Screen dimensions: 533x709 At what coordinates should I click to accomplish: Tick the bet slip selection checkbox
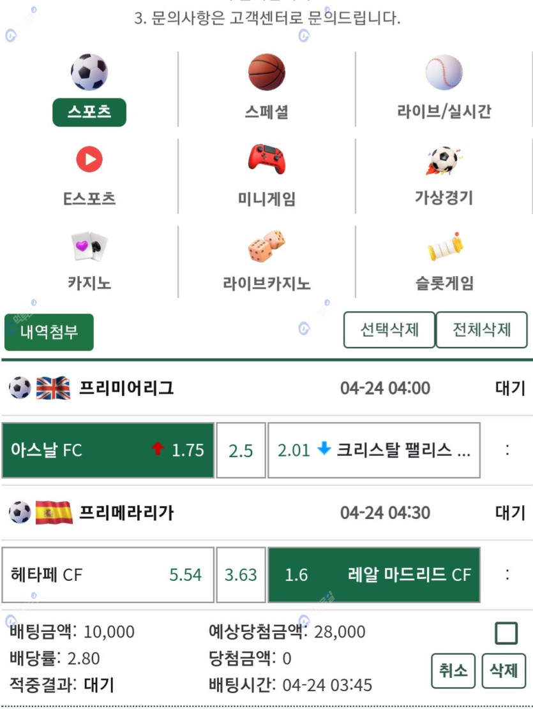506,633
